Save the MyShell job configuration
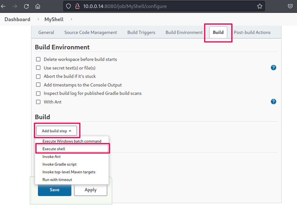297x214 pixels. [55, 189]
